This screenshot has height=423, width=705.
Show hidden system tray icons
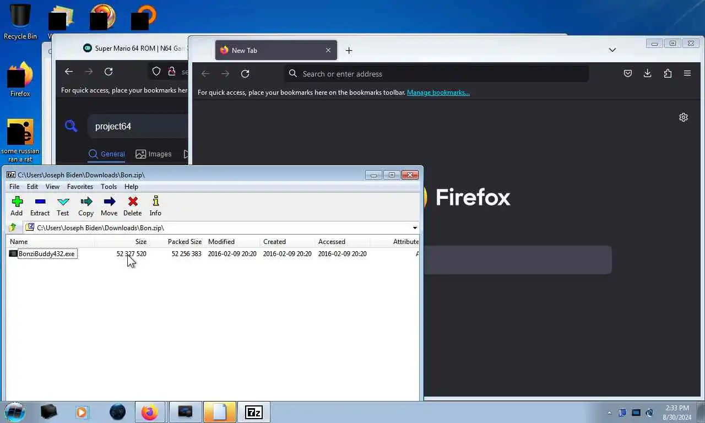click(609, 413)
